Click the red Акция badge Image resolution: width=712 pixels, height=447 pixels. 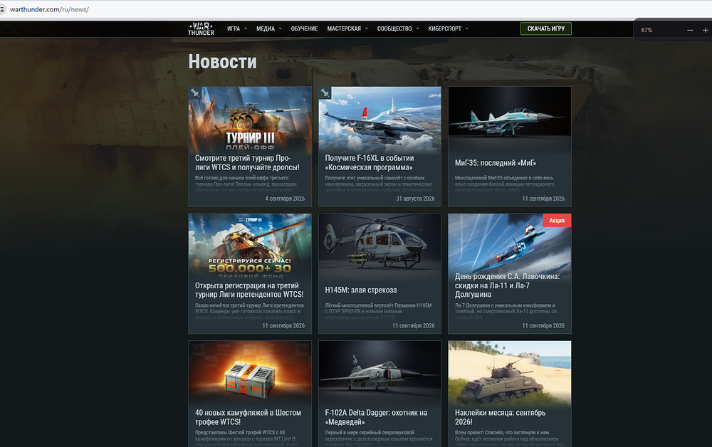tap(557, 221)
